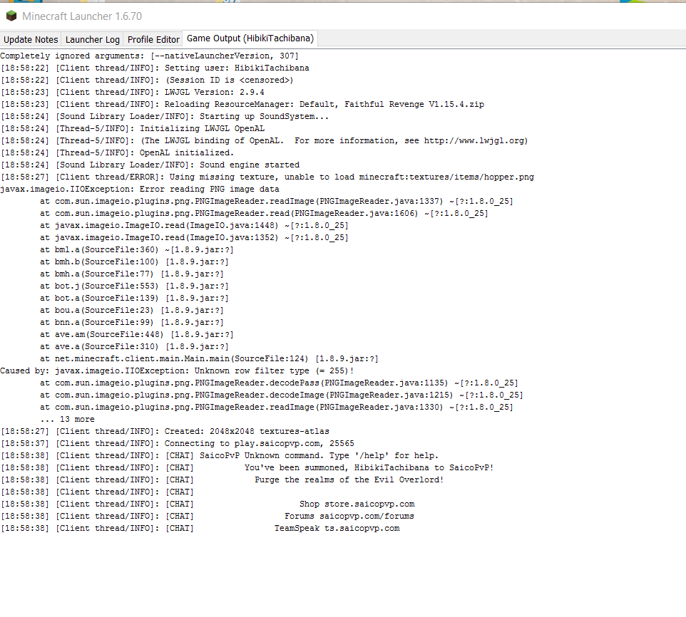The image size is (686, 617).
Task: Select the 'bot.a(SourceFile:139)' line
Action: (134, 299)
